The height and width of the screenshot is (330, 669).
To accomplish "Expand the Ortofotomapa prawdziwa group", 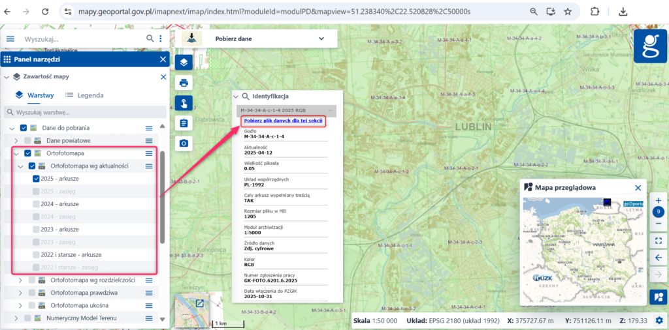I will [x=20, y=293].
